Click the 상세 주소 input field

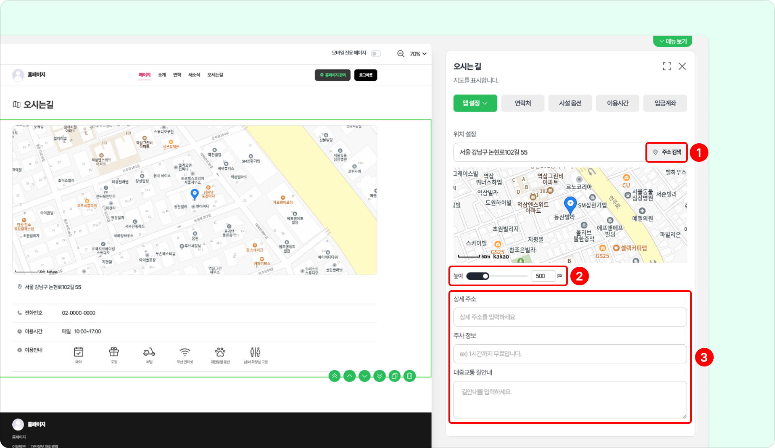pyautogui.click(x=570, y=317)
